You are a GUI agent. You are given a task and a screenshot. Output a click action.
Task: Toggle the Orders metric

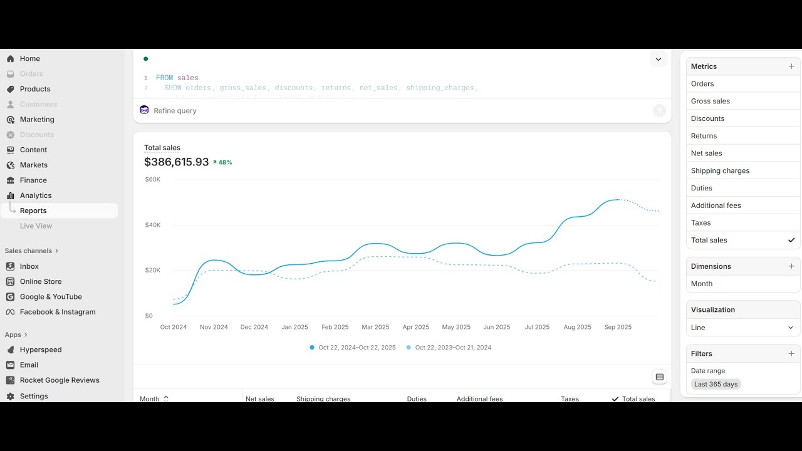[x=743, y=84]
